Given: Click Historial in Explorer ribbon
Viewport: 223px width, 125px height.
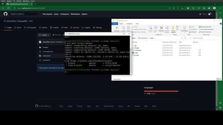Looking at the screenshot, I should [x=193, y=32].
